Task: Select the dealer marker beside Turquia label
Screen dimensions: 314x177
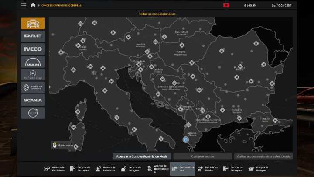Action: [x=275, y=121]
